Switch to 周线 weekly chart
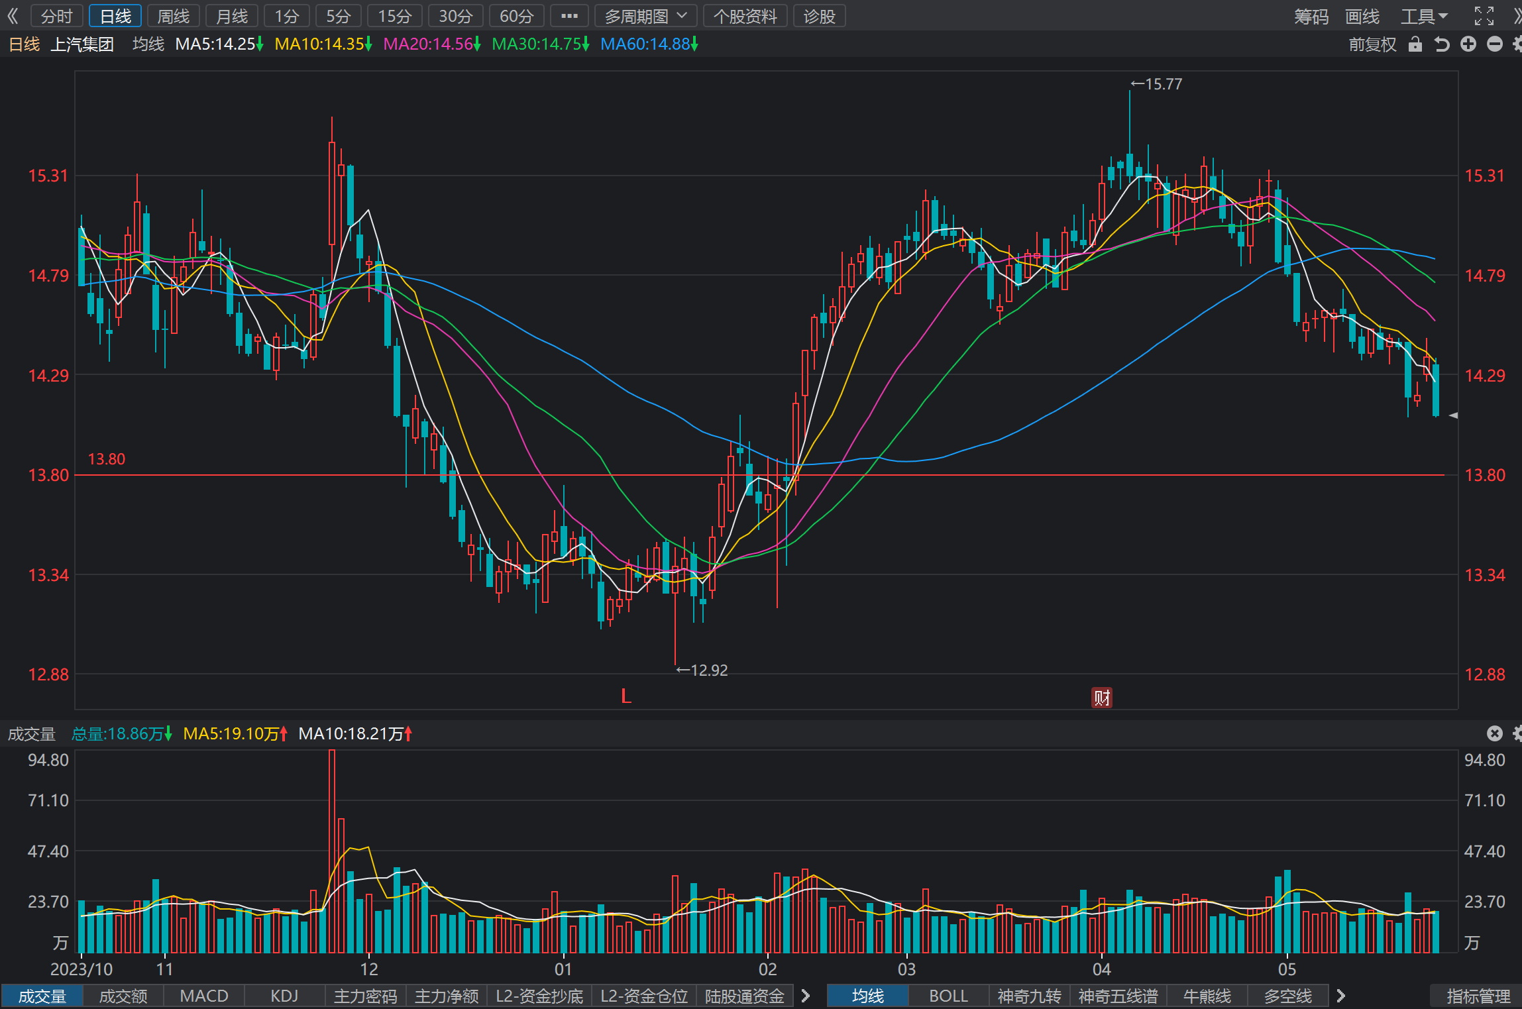Image resolution: width=1522 pixels, height=1009 pixels. tap(174, 16)
